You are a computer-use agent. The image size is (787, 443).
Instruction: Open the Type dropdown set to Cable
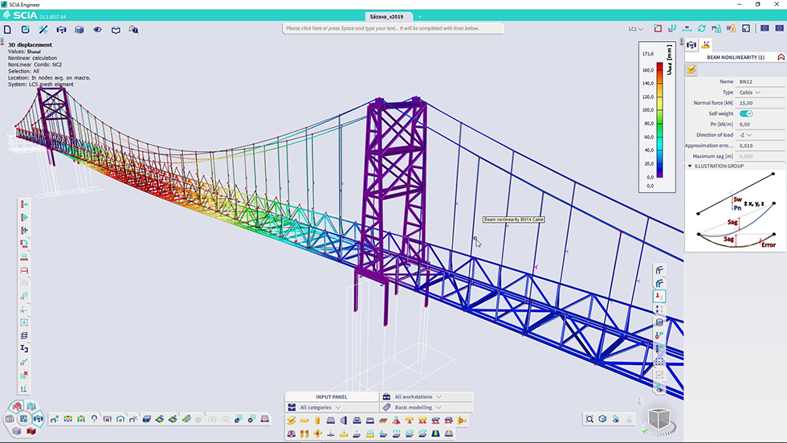tap(749, 92)
